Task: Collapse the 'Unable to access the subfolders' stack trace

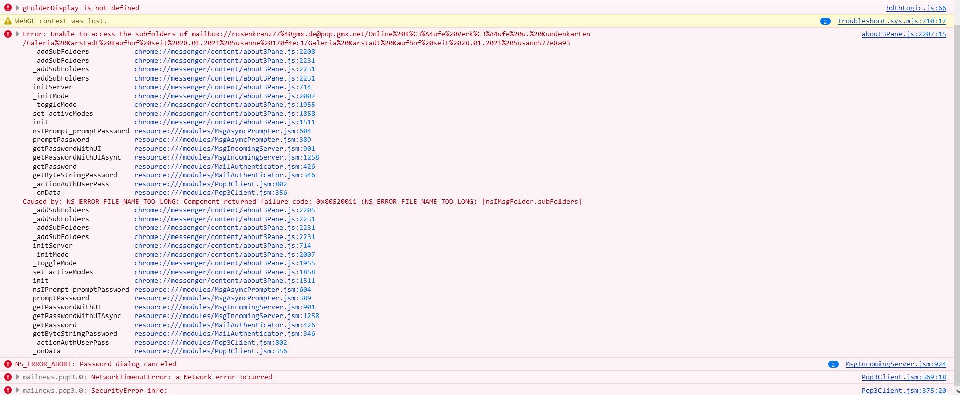Action: [18, 34]
